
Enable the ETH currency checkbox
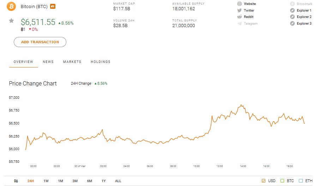[301, 181]
